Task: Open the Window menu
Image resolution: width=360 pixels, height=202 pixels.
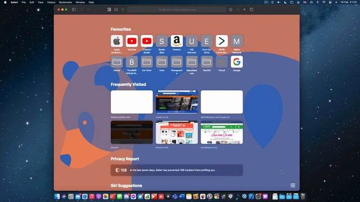Action: point(80,2)
